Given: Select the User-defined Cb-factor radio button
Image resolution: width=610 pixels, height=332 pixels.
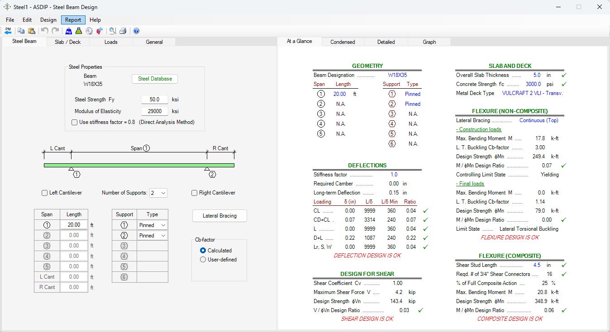Looking at the screenshot, I should tap(203, 260).
